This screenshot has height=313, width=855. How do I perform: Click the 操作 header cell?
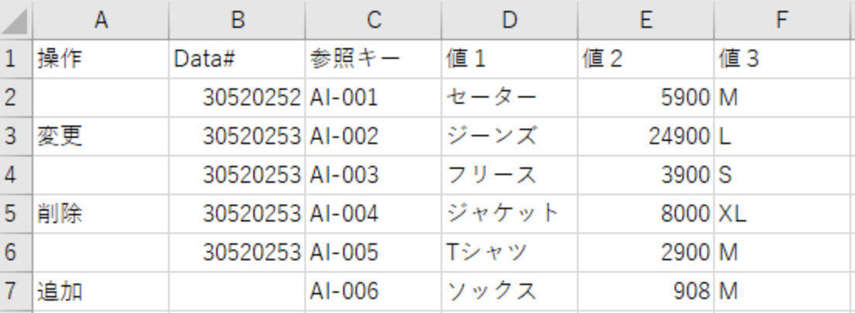click(x=101, y=59)
